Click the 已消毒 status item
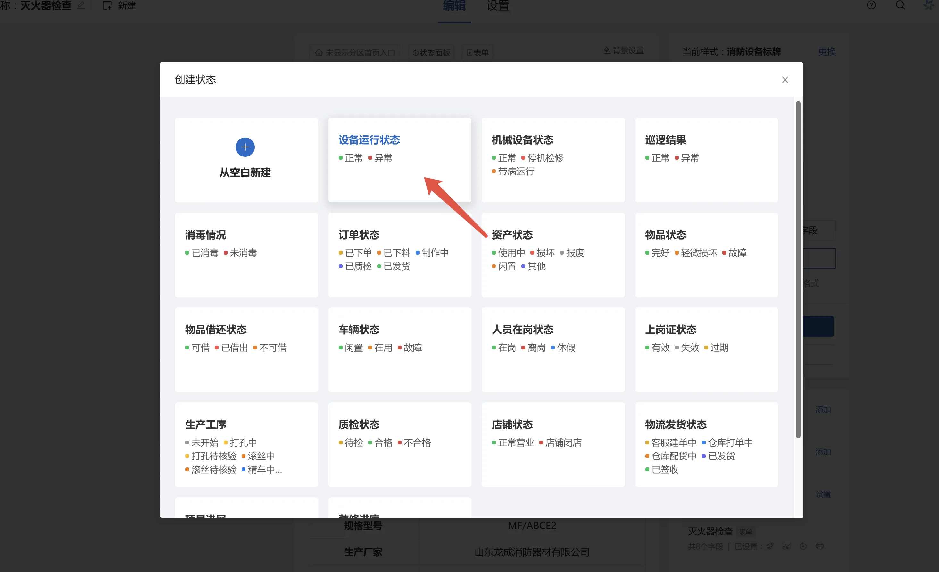Viewport: 939px width, 572px height. coord(202,253)
